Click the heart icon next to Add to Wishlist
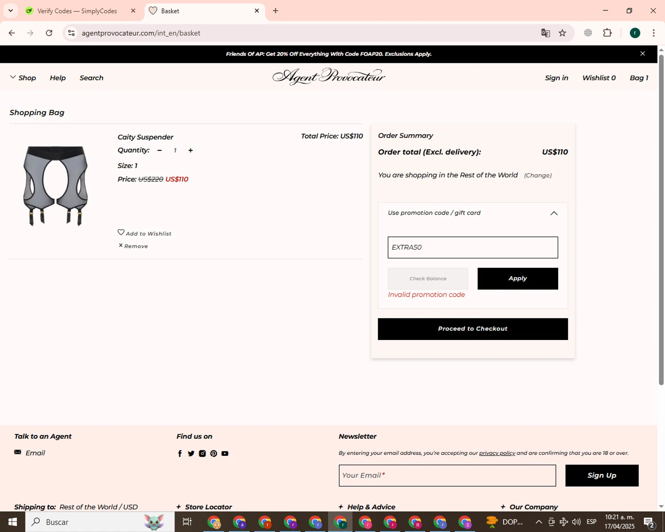665x532 pixels. (121, 232)
